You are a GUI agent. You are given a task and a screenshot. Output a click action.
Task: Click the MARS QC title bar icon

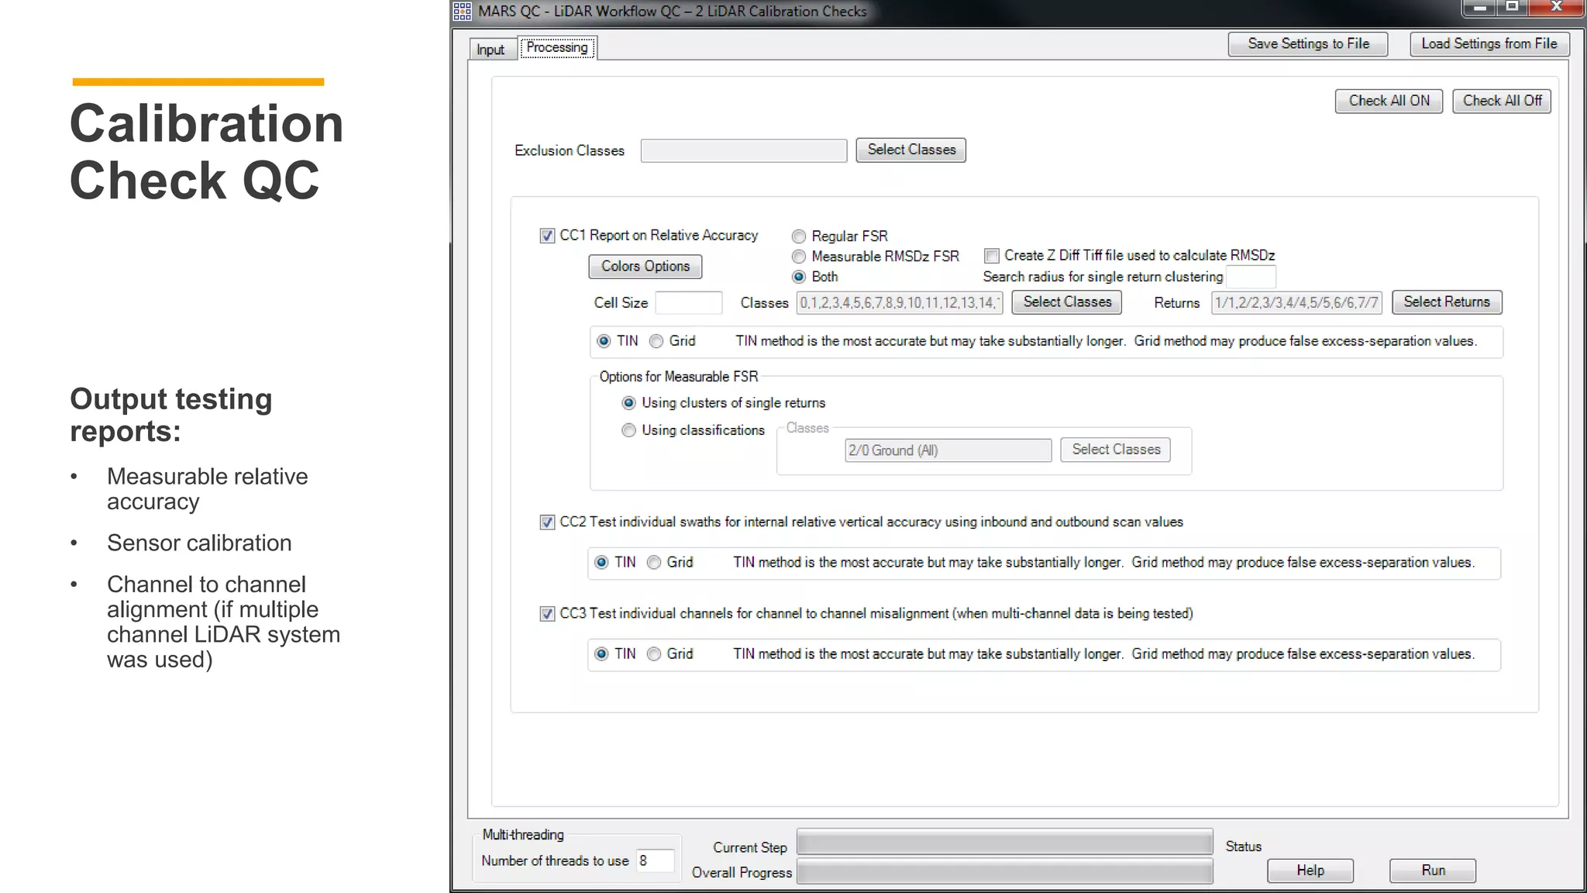click(x=462, y=12)
